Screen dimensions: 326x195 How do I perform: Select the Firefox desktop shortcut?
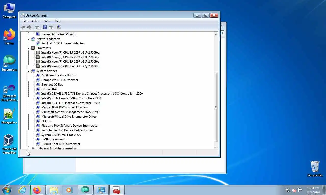pyautogui.click(x=9, y=37)
